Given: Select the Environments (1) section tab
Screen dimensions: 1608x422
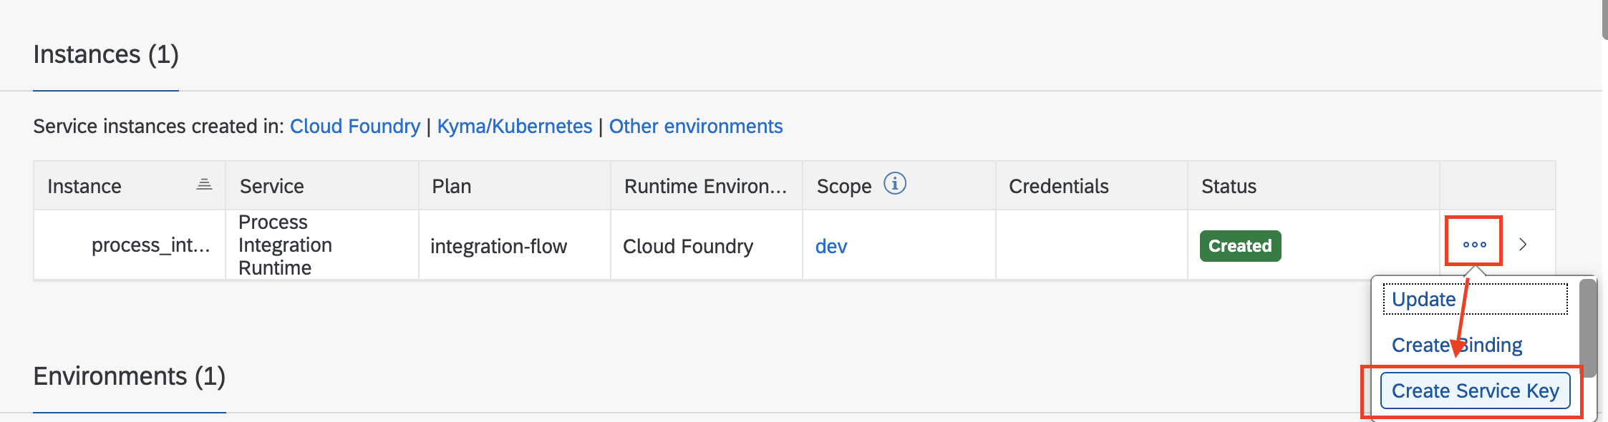Looking at the screenshot, I should click(129, 376).
